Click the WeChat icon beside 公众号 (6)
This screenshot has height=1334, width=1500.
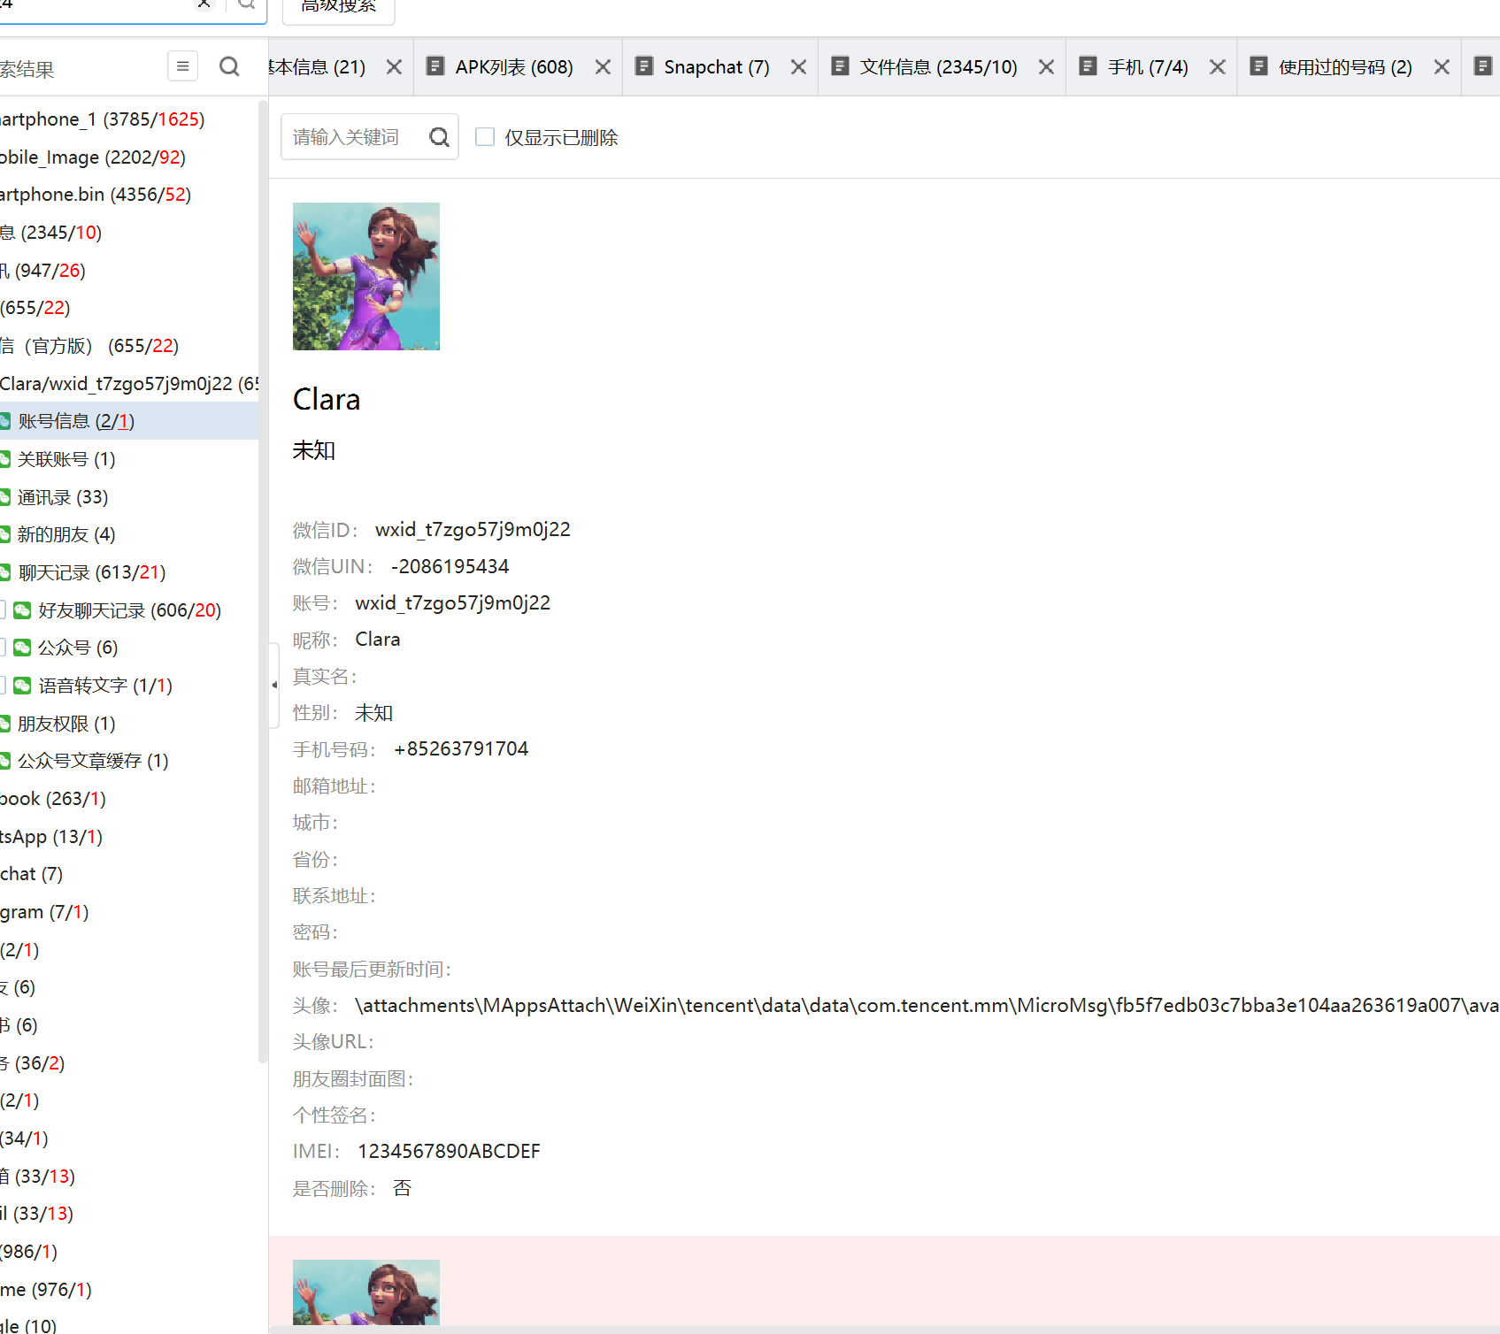click(23, 648)
